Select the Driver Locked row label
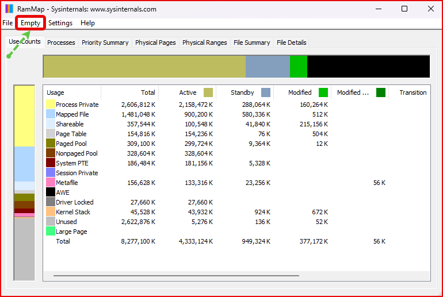The height and width of the screenshot is (297, 443). click(75, 202)
